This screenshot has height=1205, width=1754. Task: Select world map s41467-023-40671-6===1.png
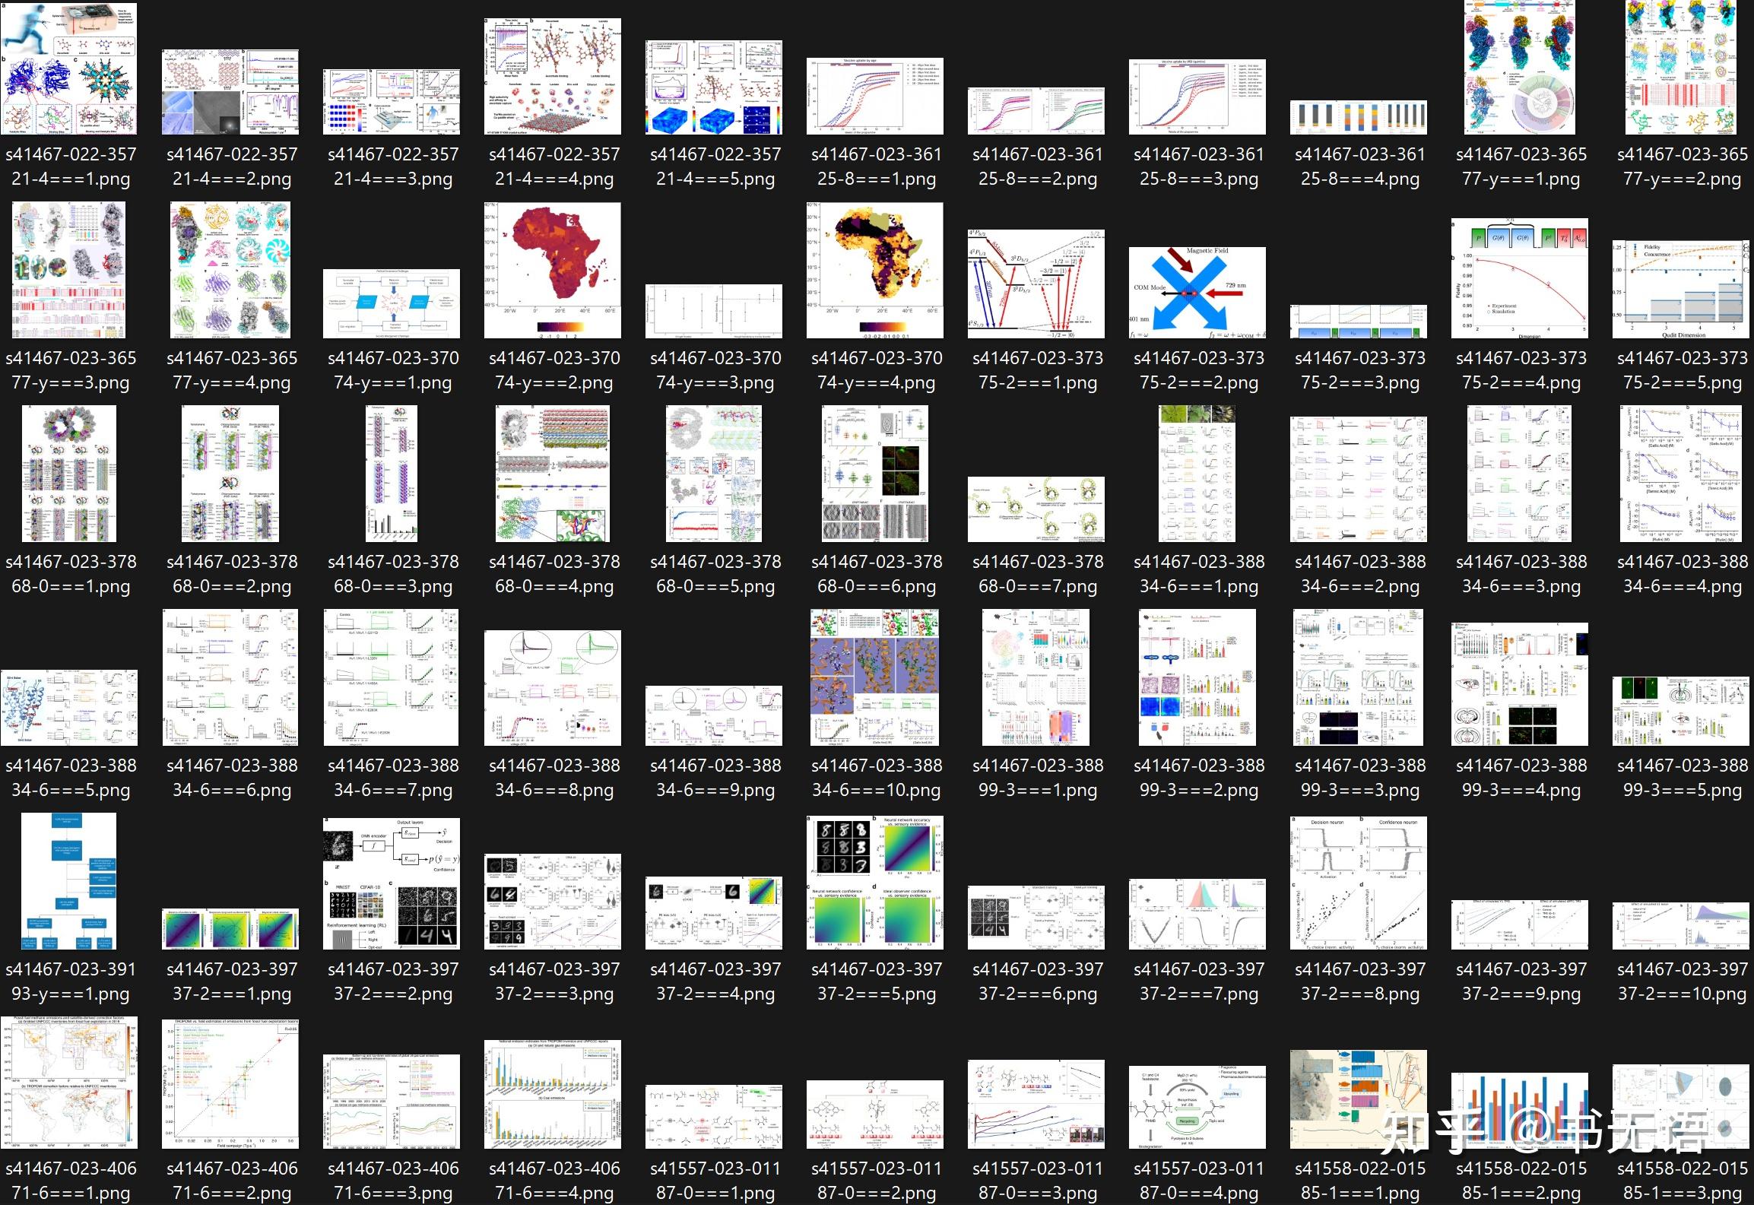tap(69, 1083)
